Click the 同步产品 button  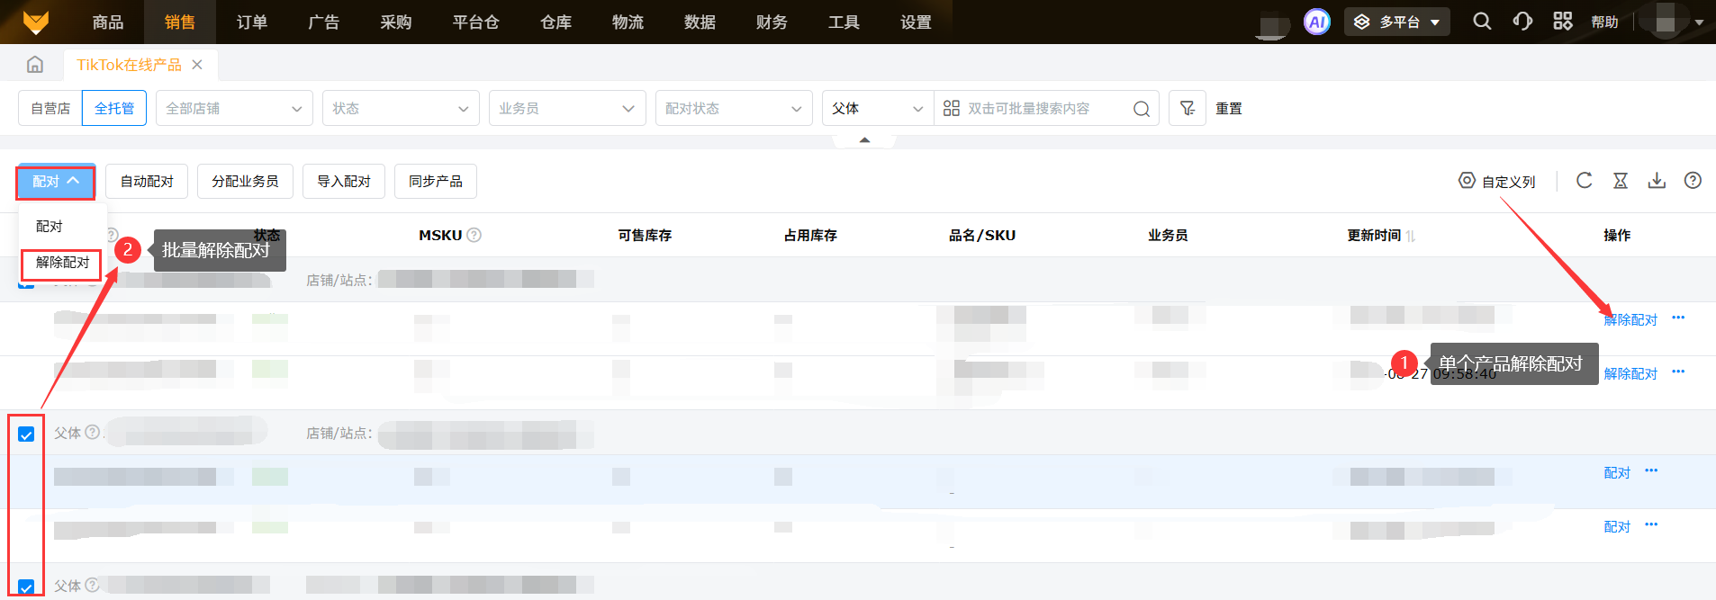pyautogui.click(x=436, y=182)
